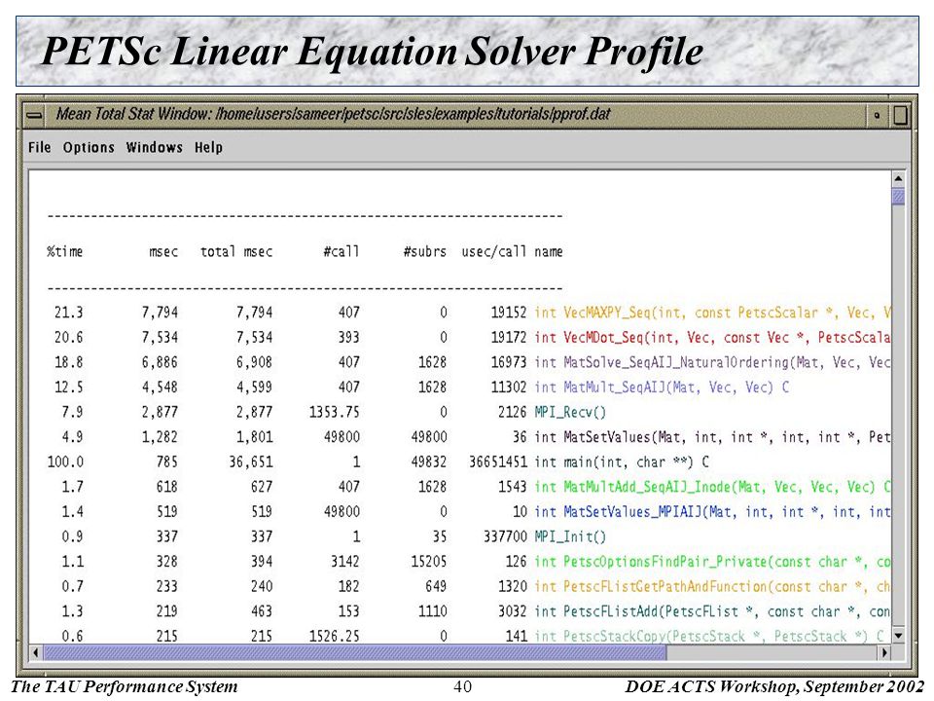Click the usec/call column header

point(494,251)
